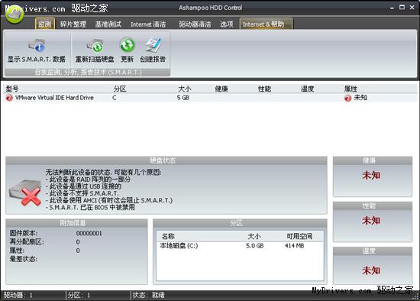
Task: Click 名称 header in partition table
Action: 168,236
